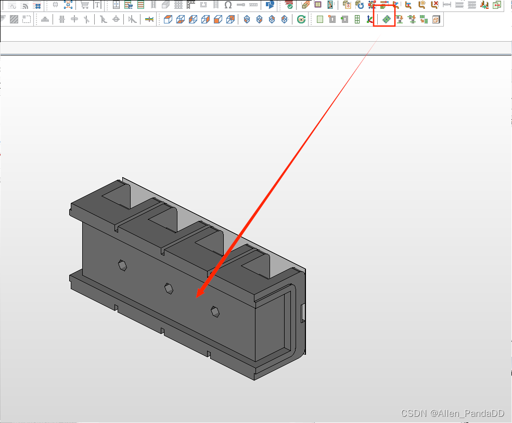Viewport: 512px width, 423px height.
Task: Click the Omega special character icon
Action: [x=228, y=5]
